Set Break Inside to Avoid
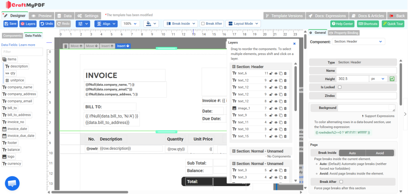Screen dimensions: 408x194 (380, 153)
